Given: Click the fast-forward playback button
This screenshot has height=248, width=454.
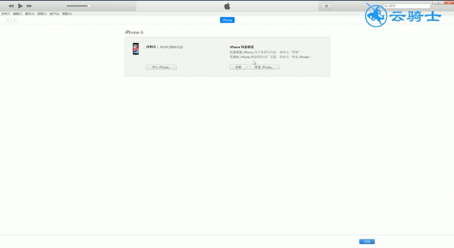Looking at the screenshot, I should click(30, 6).
